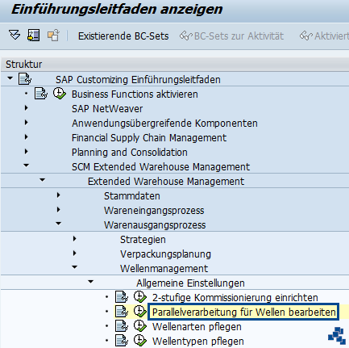349x348 pixels.
Task: Click the position-on-entry toolbar icon
Action: (x=34, y=36)
